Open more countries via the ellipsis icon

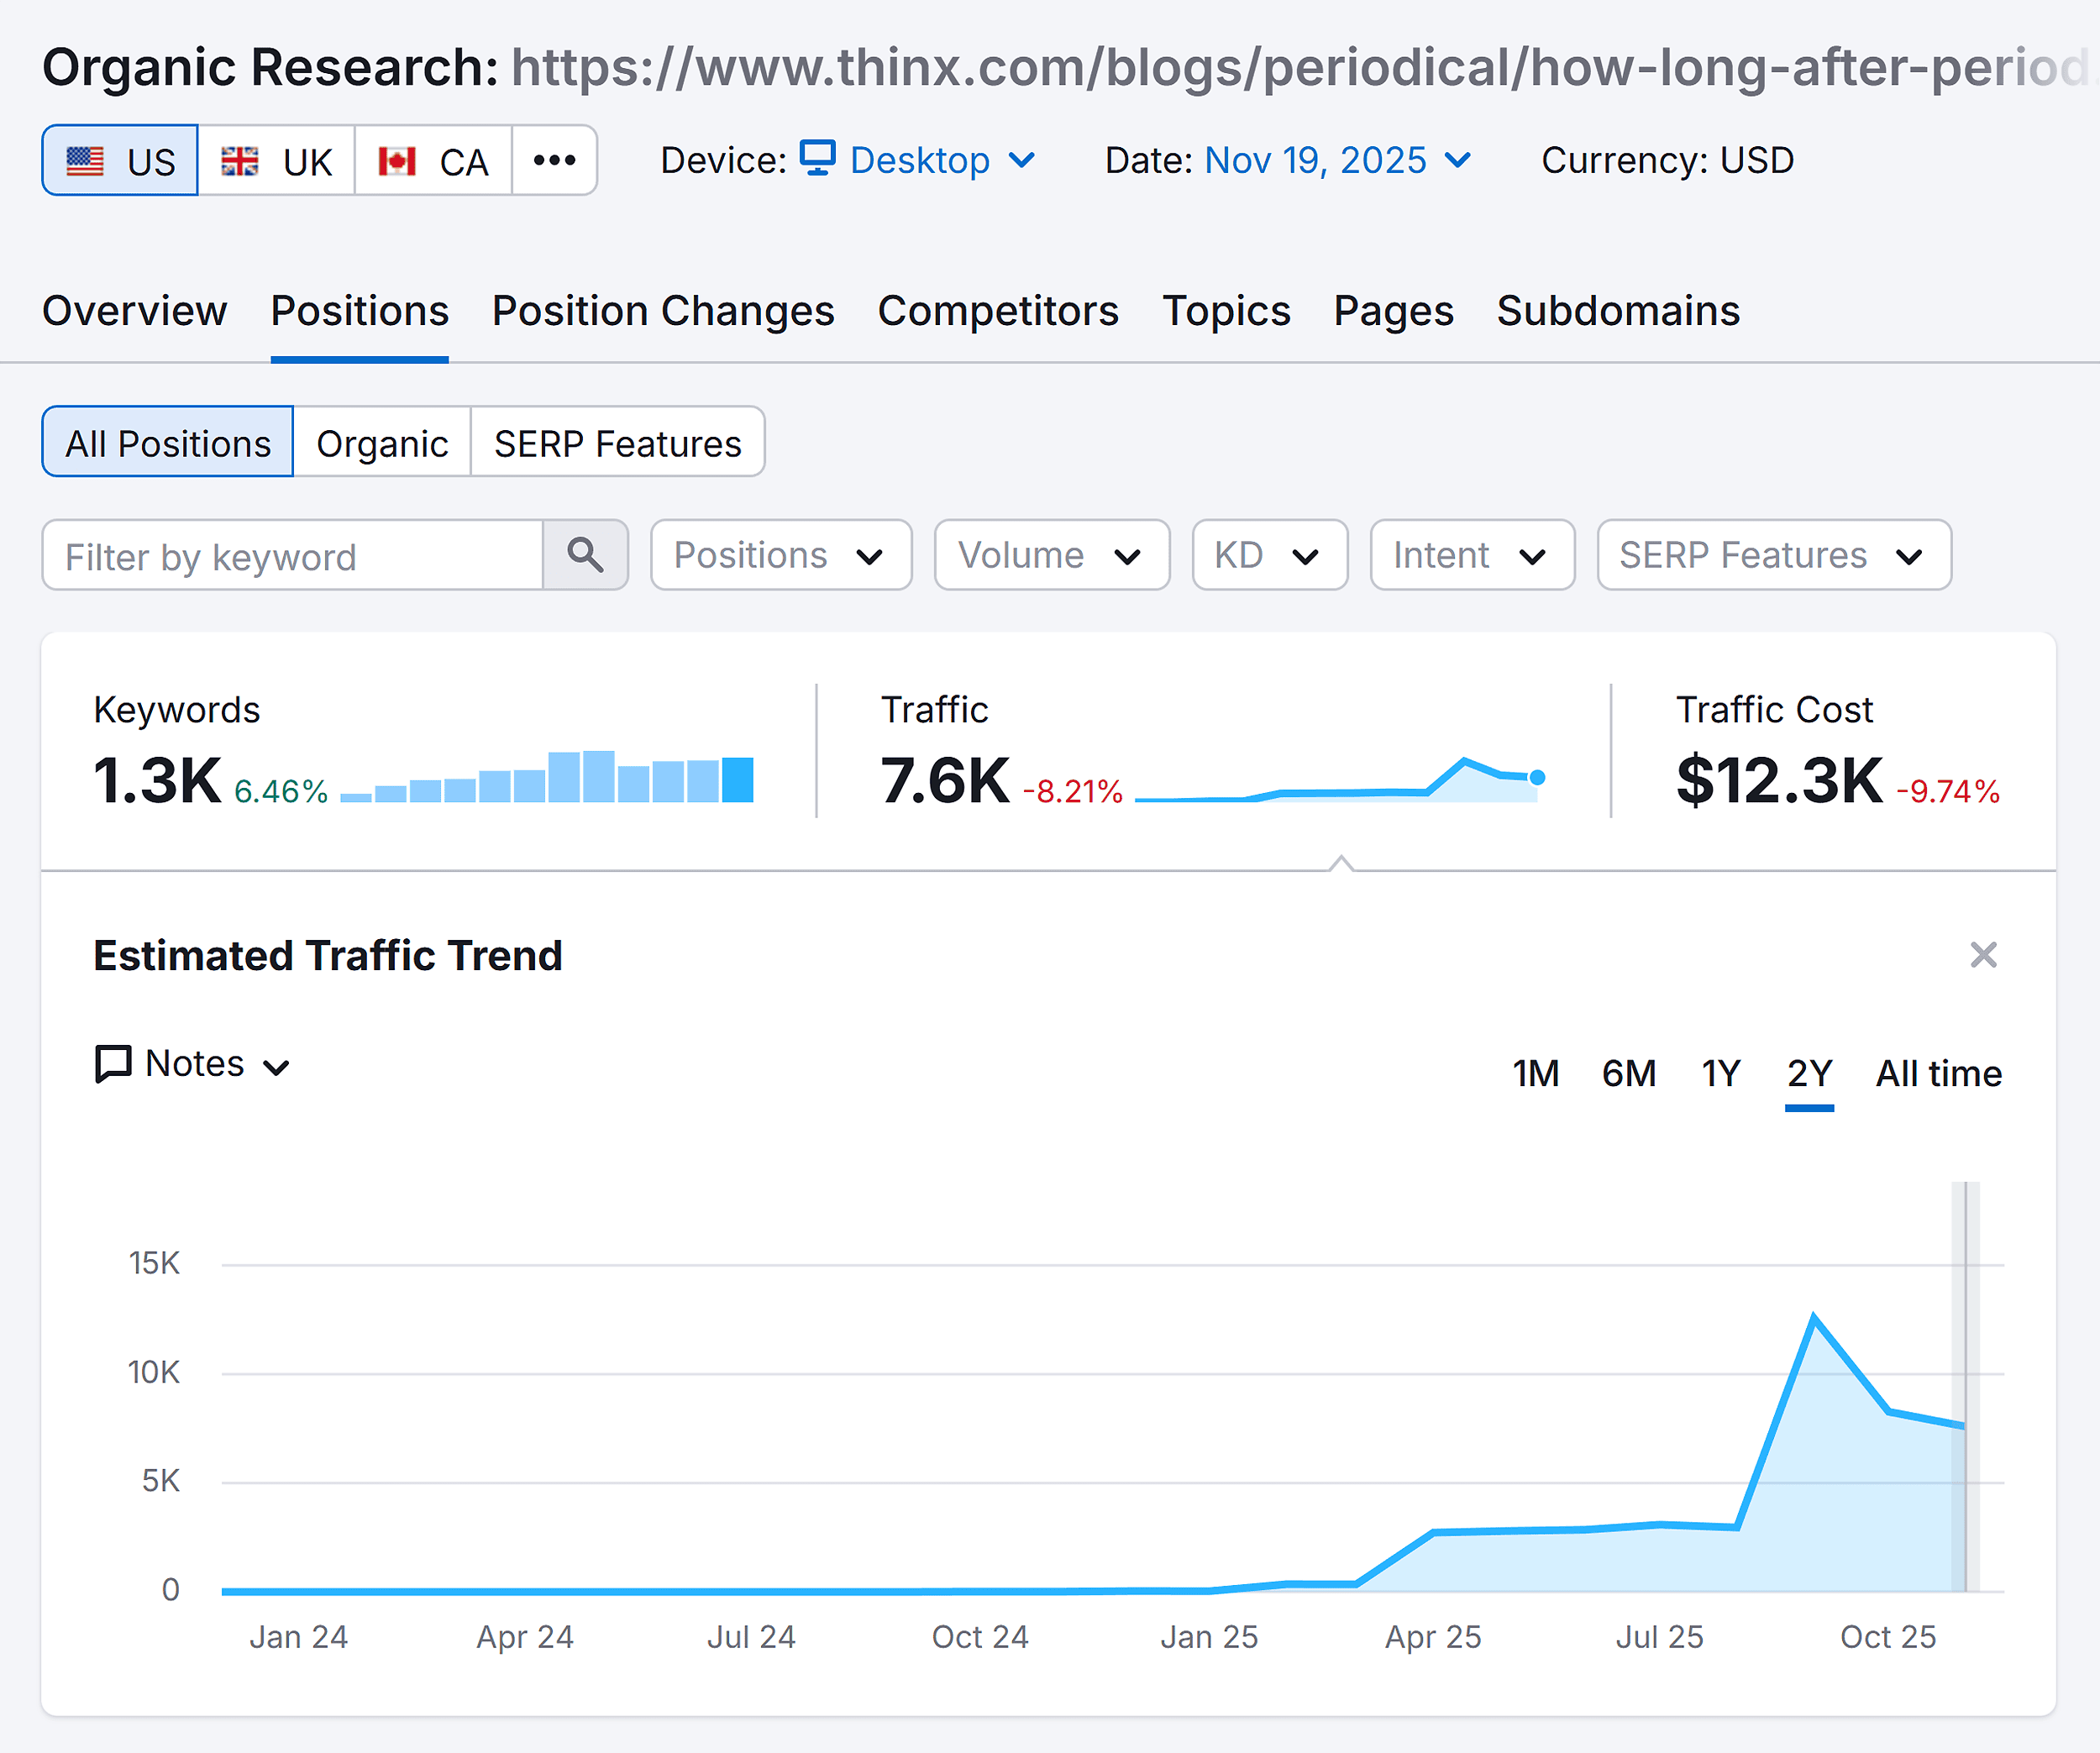point(554,160)
